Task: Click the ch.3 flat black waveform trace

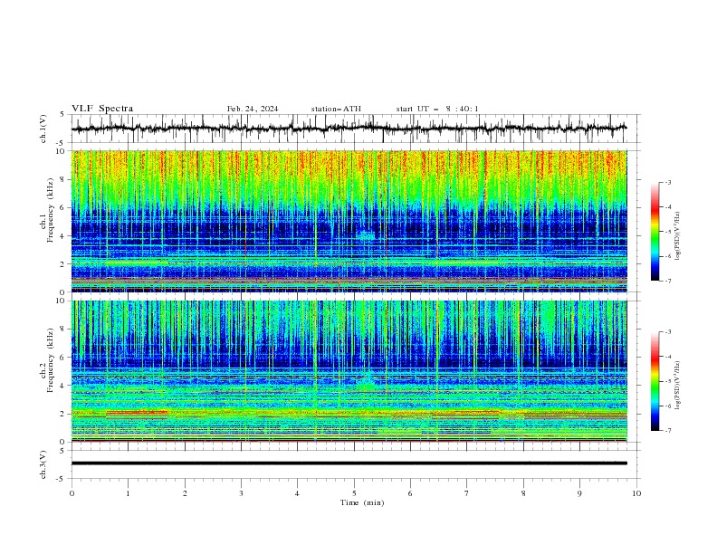Action: click(x=349, y=463)
